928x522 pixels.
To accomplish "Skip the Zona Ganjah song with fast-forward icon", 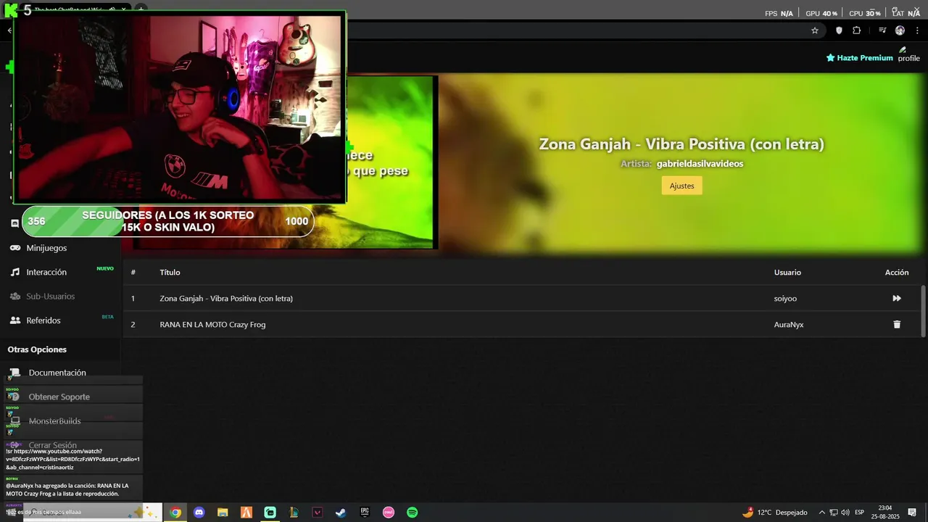I will (897, 298).
